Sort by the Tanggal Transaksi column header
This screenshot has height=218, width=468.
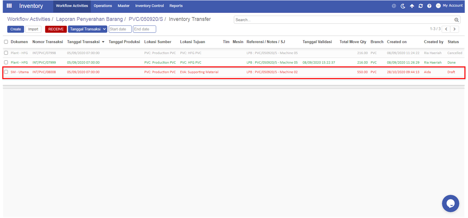83,42
